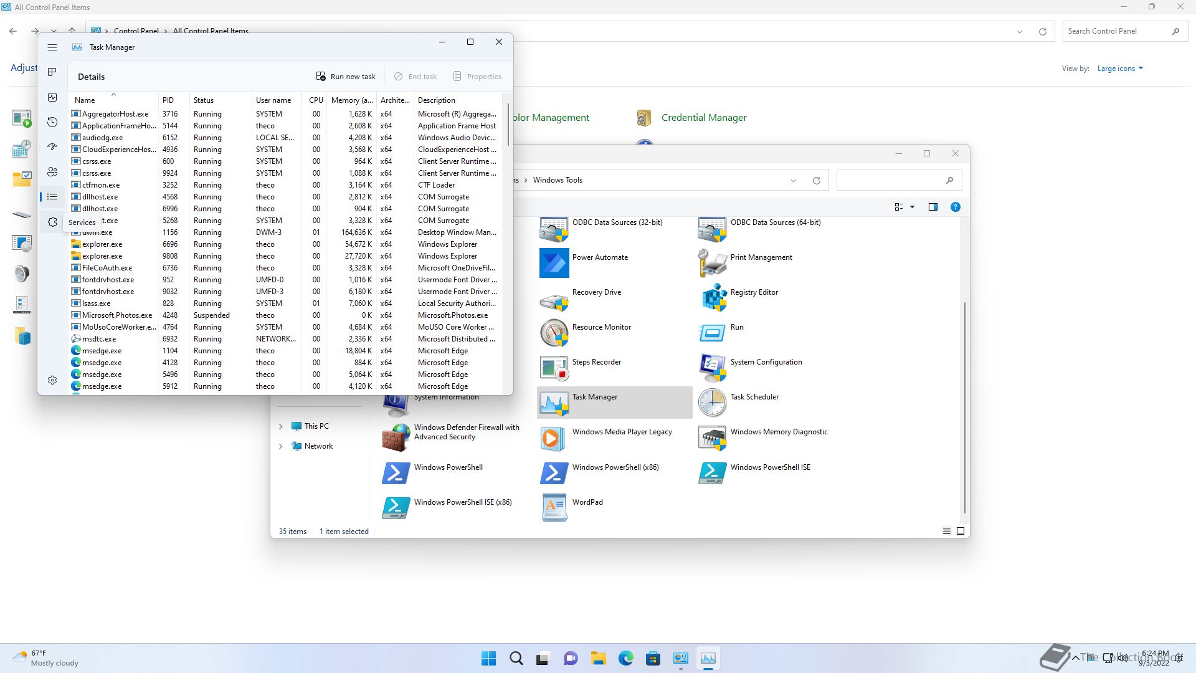The image size is (1196, 673).
Task: Click Properties button in Task Manager
Action: (x=477, y=77)
